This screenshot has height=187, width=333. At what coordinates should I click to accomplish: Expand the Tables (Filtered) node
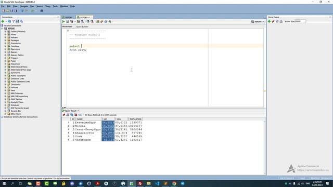[5, 31]
